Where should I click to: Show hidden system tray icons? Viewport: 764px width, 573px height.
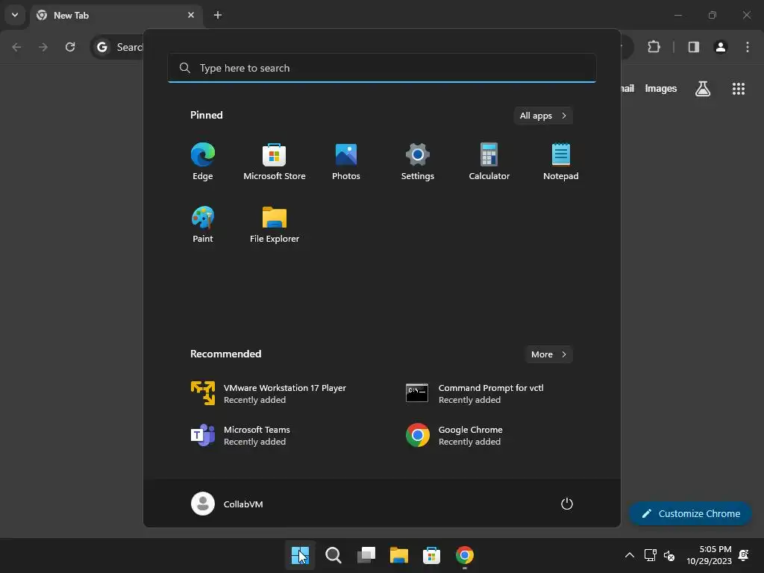click(630, 555)
